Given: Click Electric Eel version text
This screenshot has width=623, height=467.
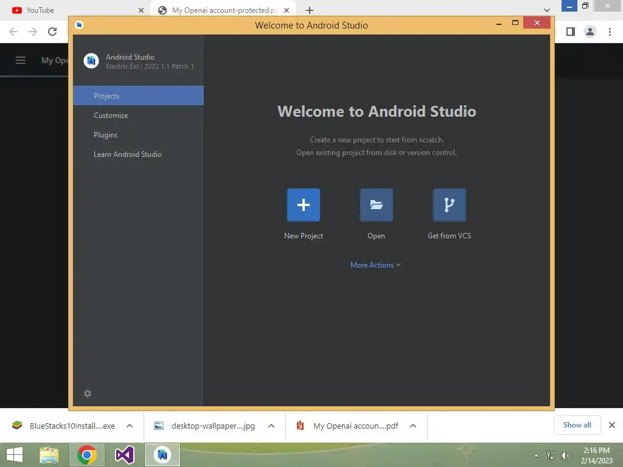Looking at the screenshot, I should [x=150, y=66].
